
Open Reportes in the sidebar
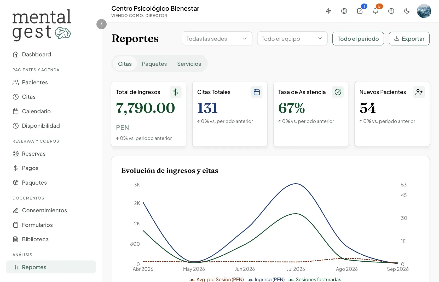(51, 267)
